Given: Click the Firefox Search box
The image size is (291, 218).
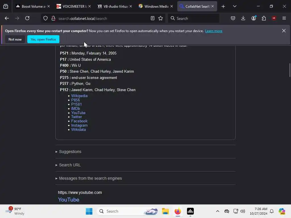Looking at the screenshot, I should point(194,18).
